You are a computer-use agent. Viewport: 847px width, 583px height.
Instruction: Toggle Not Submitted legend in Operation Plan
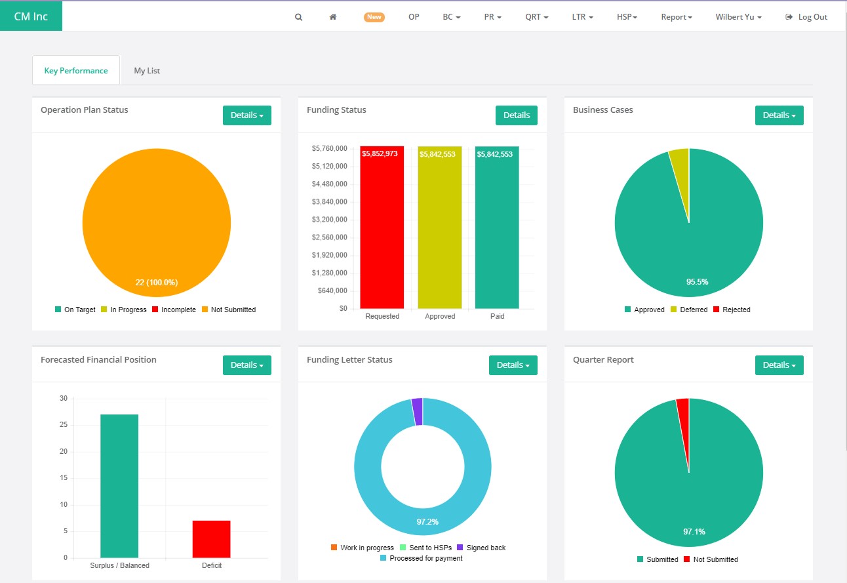[x=229, y=310]
